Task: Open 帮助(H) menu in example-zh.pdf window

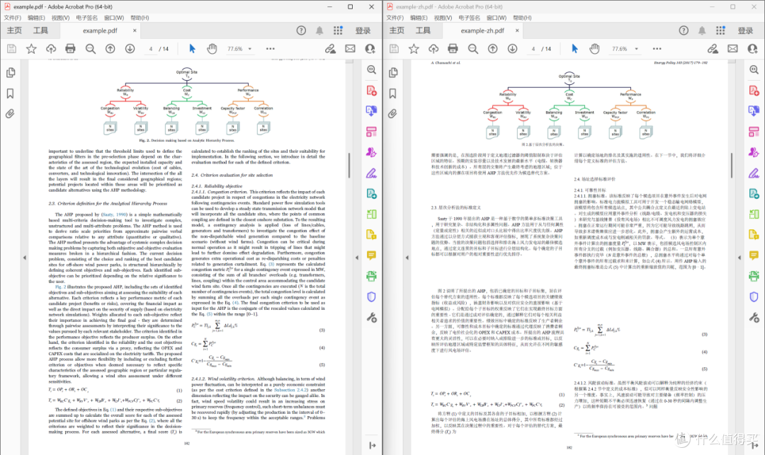Action: [x=522, y=18]
